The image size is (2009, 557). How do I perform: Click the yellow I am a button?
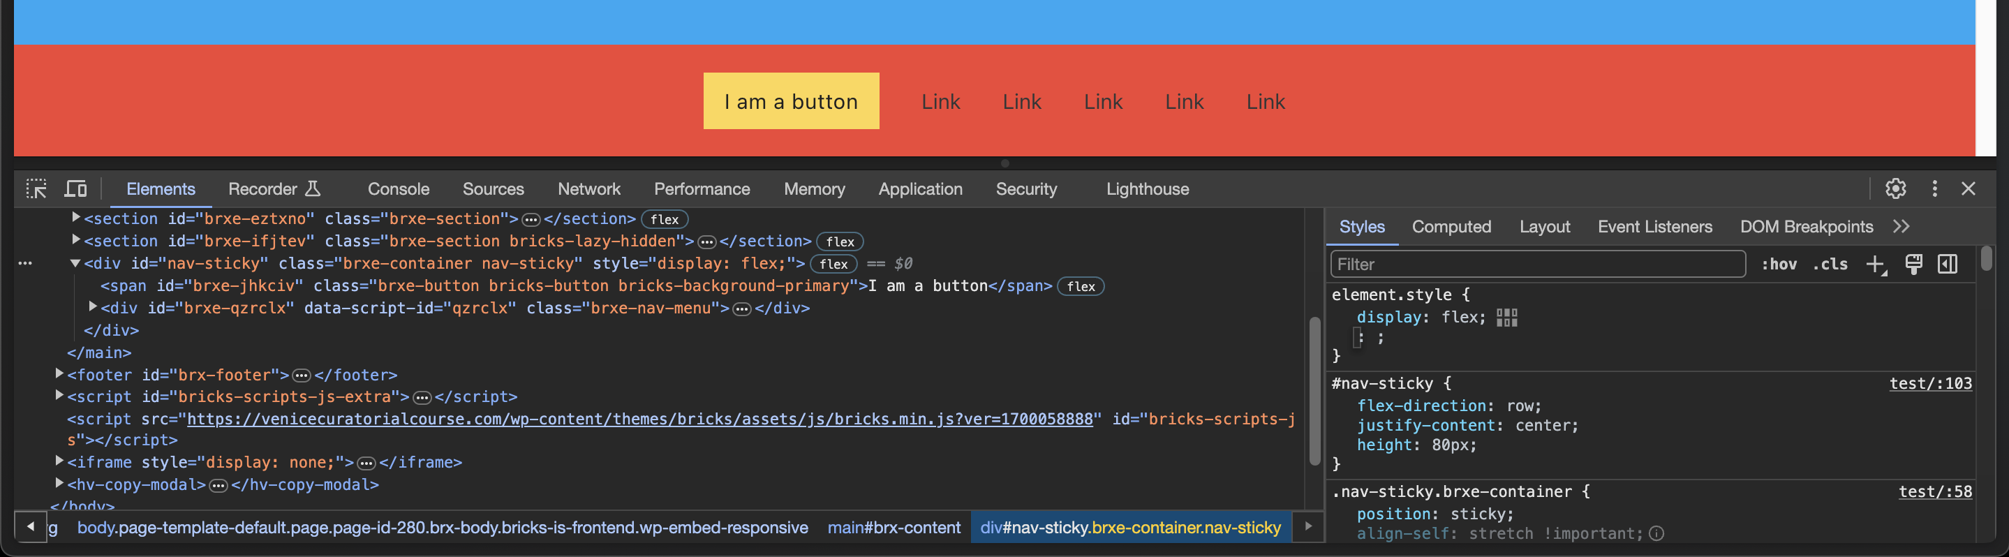[x=791, y=101]
